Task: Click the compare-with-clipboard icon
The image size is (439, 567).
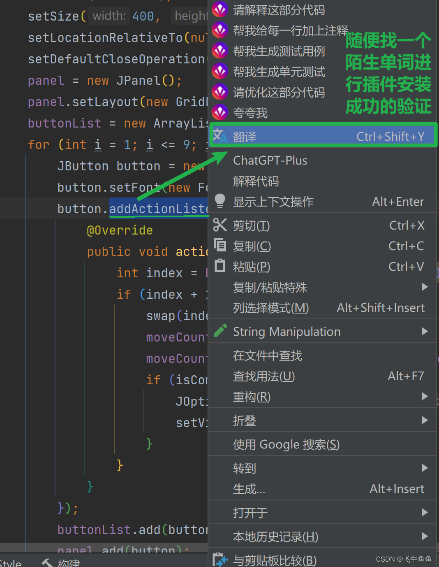Action: (x=220, y=560)
